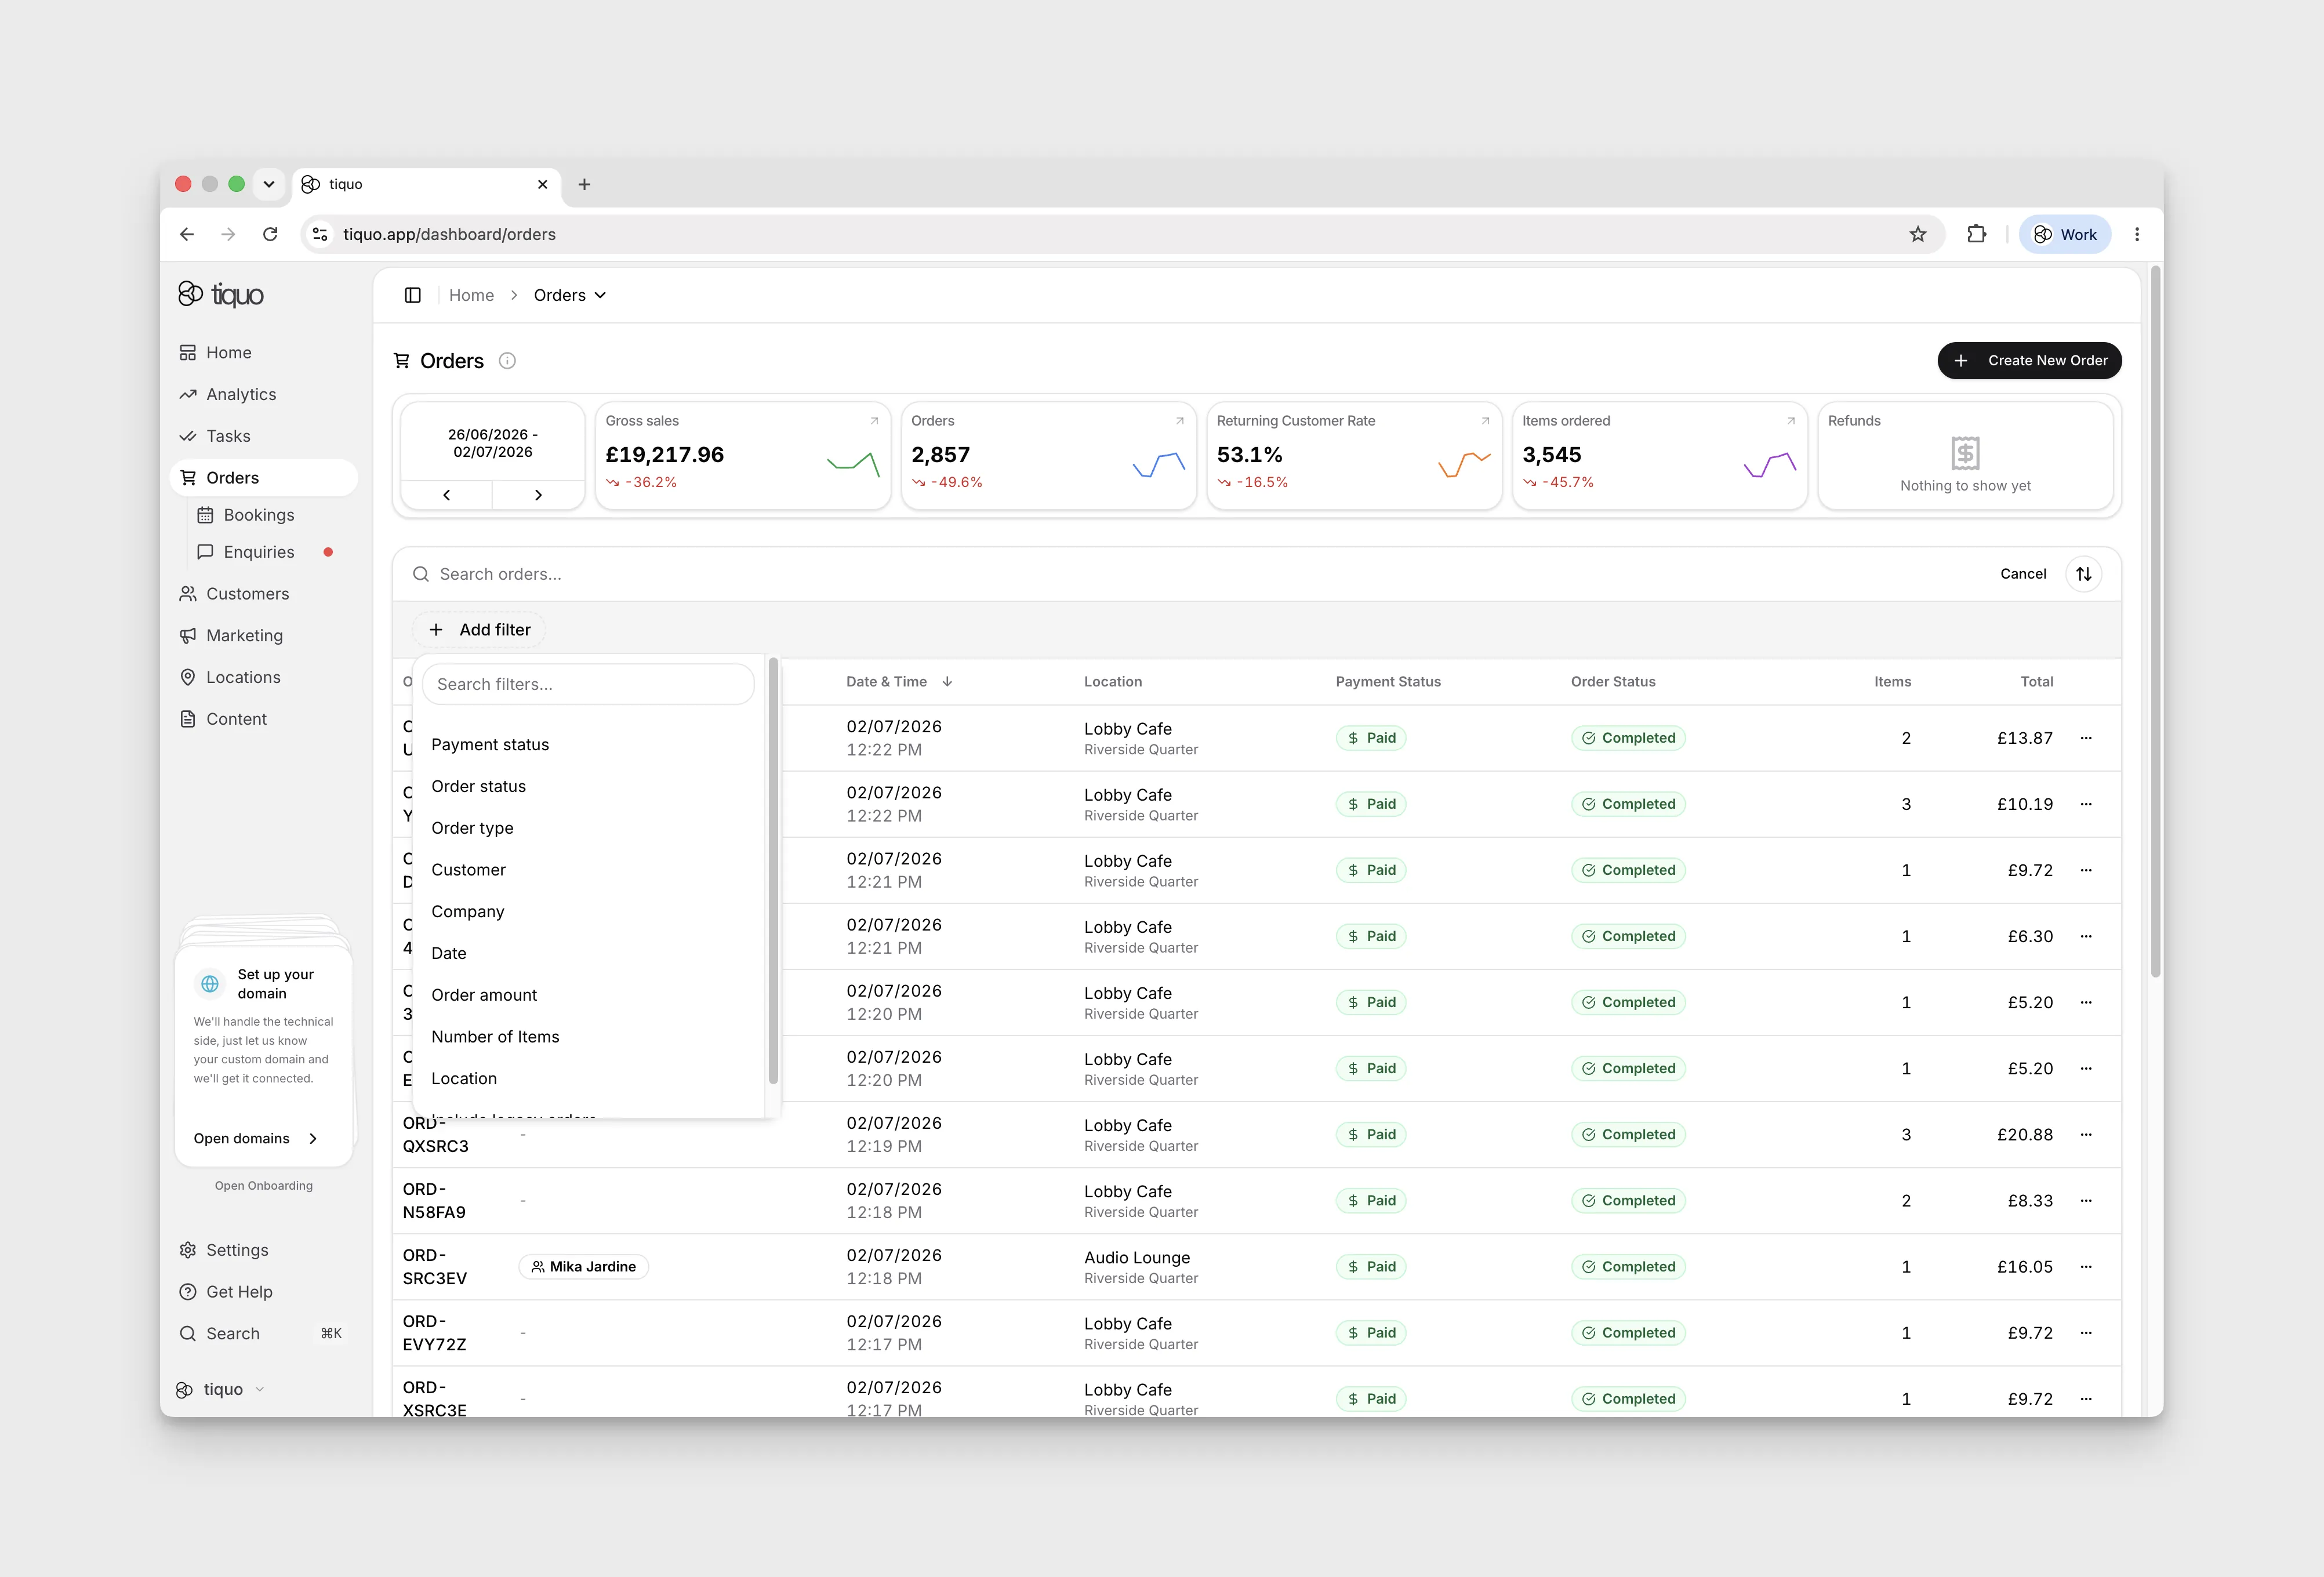Click order ID ORD-N58FA9
2324x1577 pixels.
[434, 1201]
